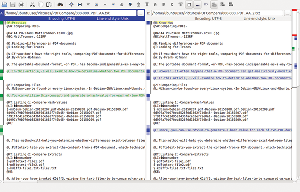Click the green marker in the overview column

293,49
